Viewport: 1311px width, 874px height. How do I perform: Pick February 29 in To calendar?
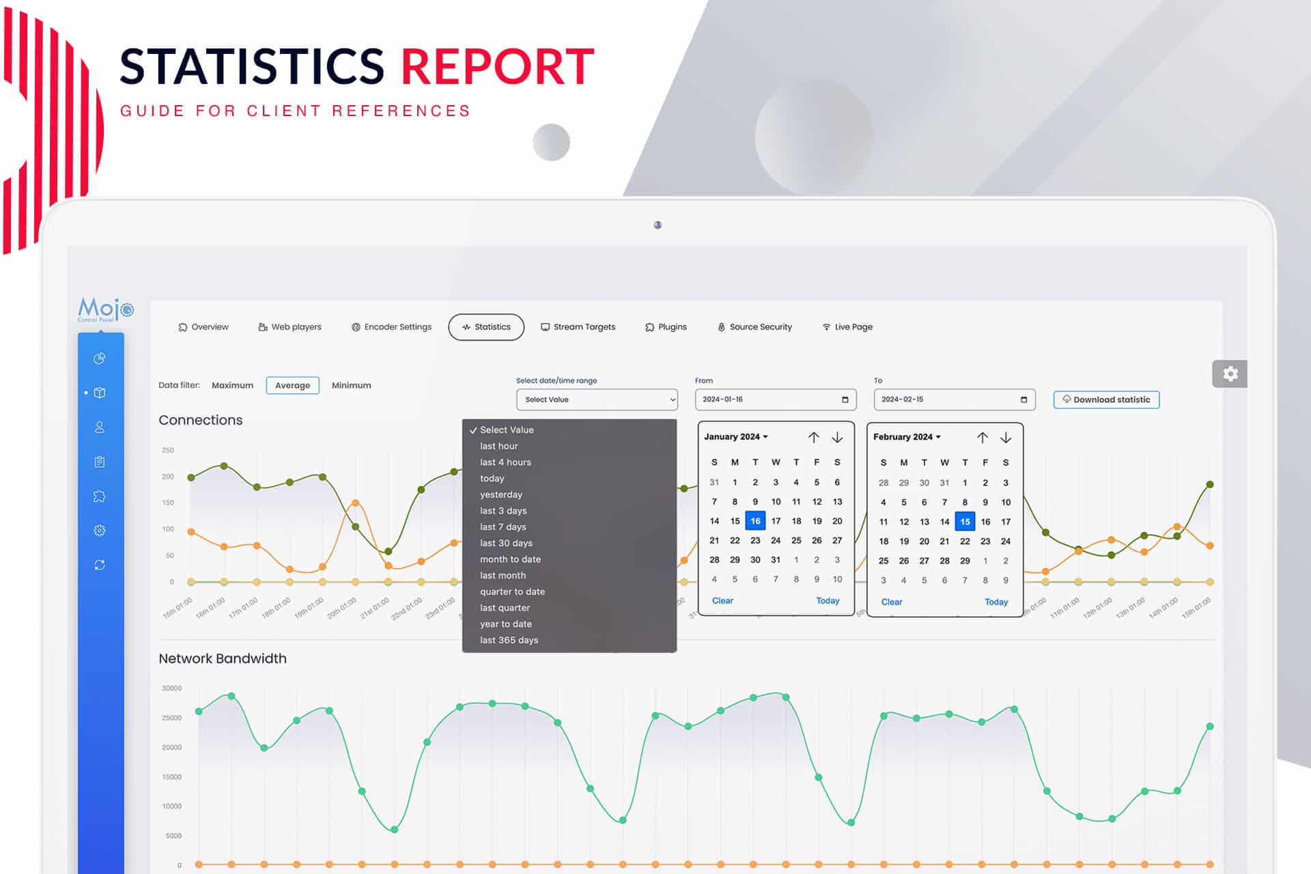(x=965, y=561)
